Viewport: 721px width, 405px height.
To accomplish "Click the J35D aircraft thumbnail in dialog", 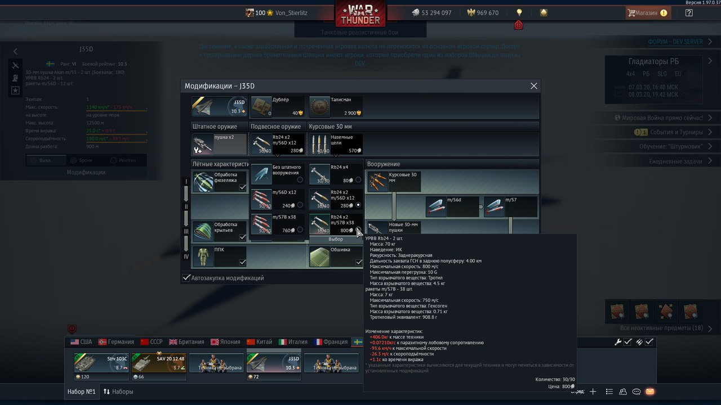I will tap(219, 106).
